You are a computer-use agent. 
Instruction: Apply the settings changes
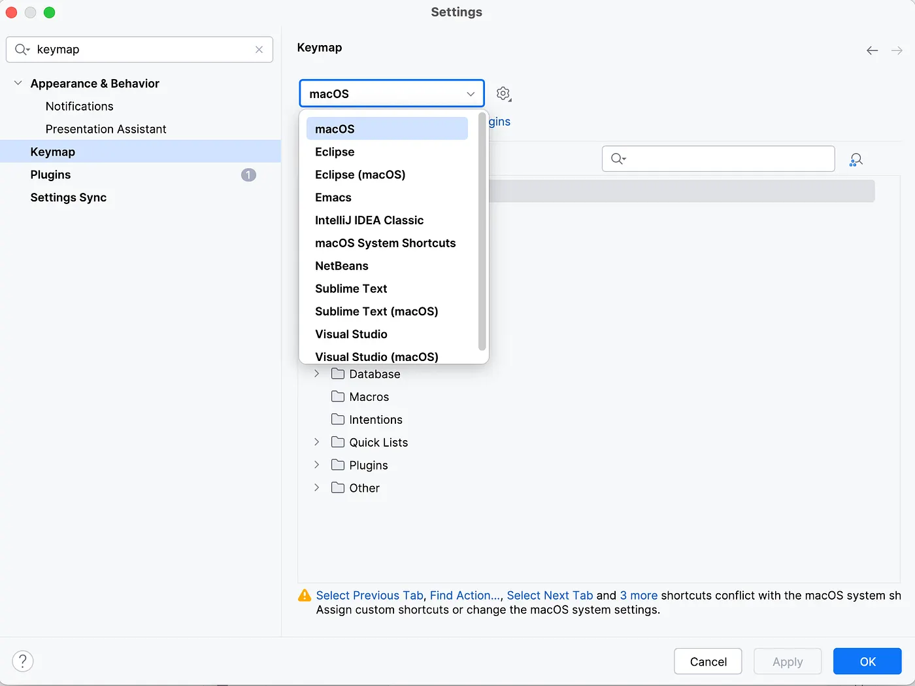click(x=788, y=661)
